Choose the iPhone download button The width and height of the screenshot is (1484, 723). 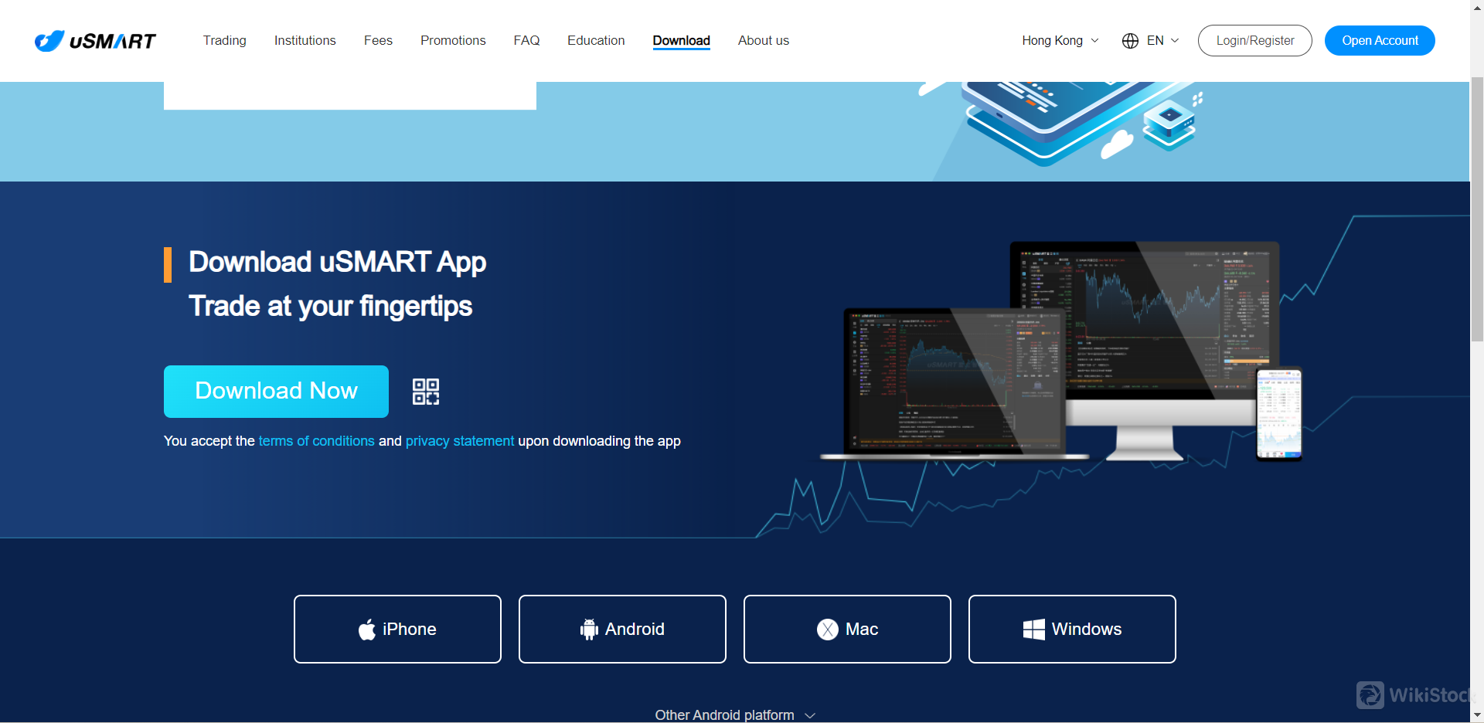click(397, 629)
